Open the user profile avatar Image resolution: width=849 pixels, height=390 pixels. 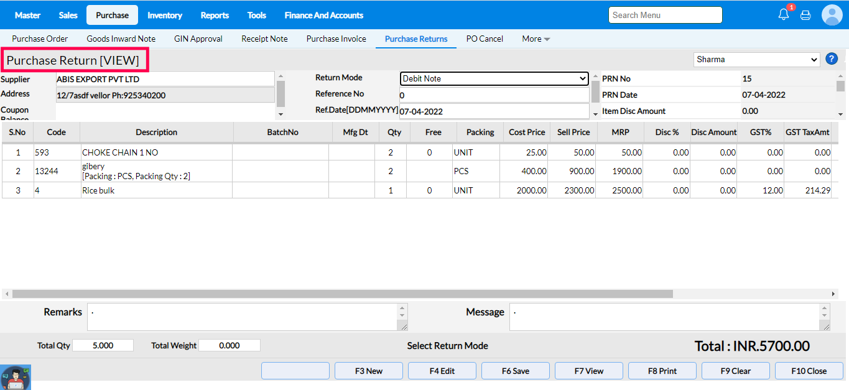click(x=832, y=15)
